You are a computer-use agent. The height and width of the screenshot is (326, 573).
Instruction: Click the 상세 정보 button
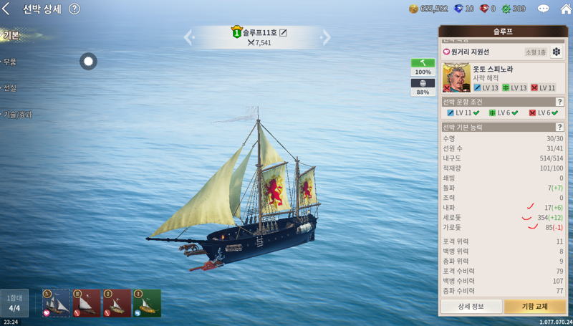click(x=471, y=306)
